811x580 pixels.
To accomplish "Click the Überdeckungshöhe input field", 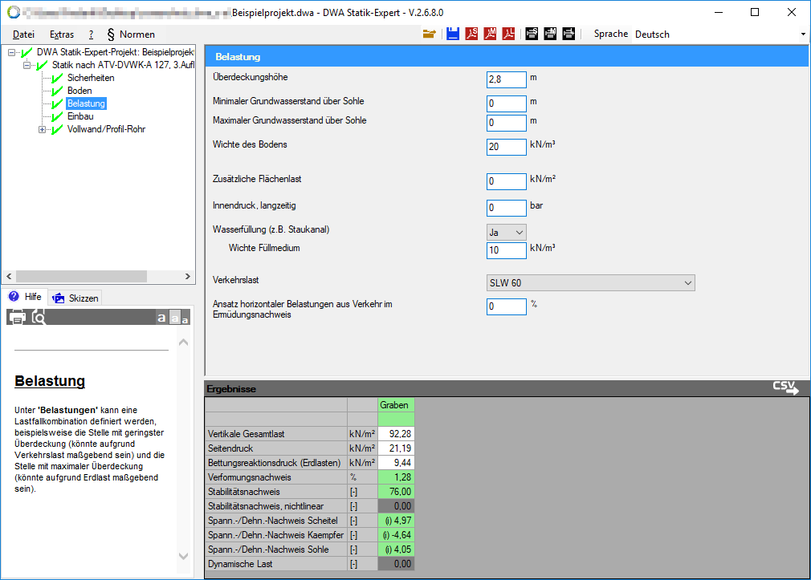I will (506, 79).
